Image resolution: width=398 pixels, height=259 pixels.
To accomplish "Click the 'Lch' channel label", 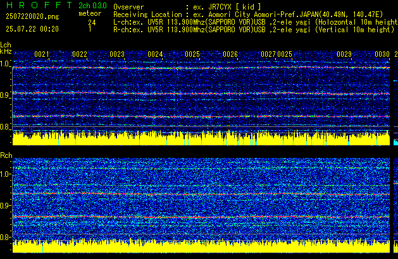I will pyautogui.click(x=6, y=45).
